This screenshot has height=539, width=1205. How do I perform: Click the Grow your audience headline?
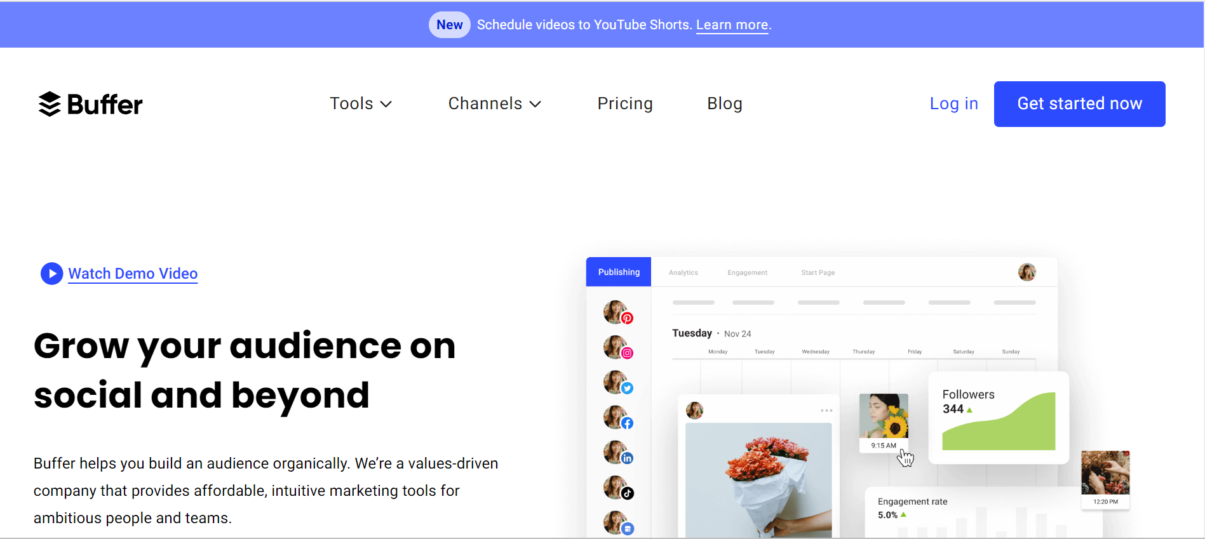pyautogui.click(x=245, y=370)
